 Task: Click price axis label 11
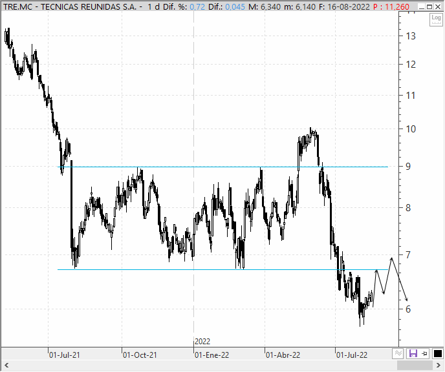411,96
